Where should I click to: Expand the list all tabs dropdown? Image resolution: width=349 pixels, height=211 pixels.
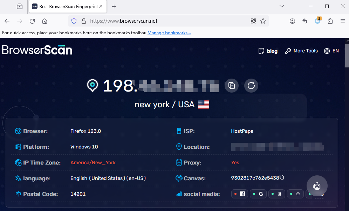282,6
